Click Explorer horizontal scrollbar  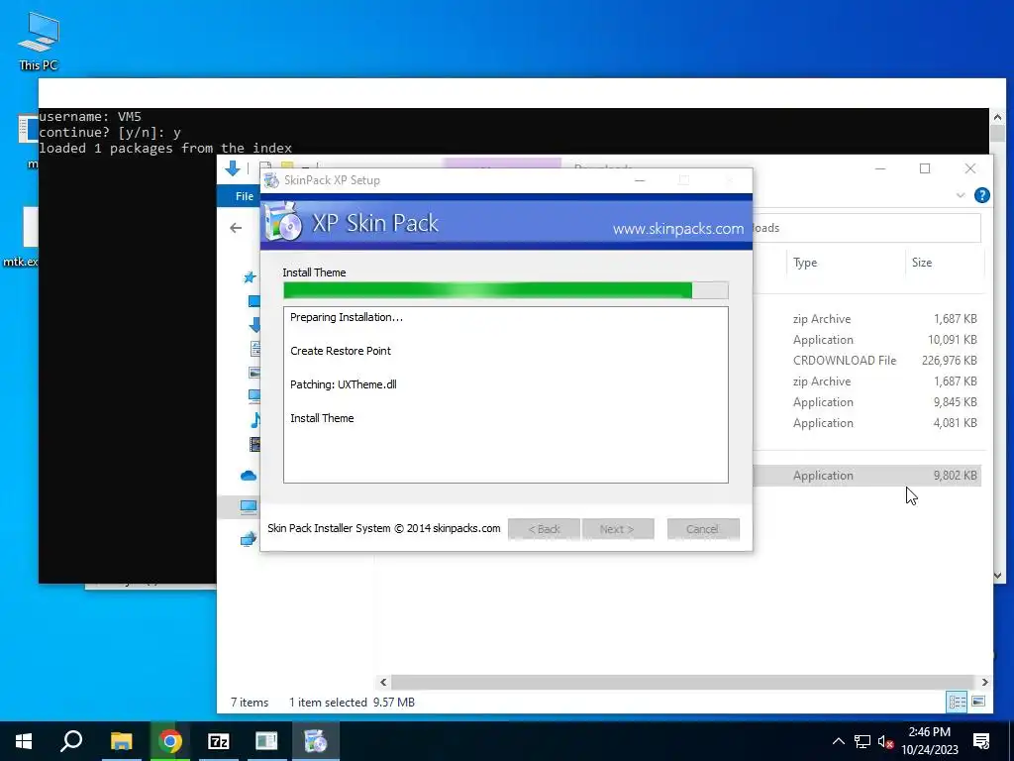(x=682, y=682)
